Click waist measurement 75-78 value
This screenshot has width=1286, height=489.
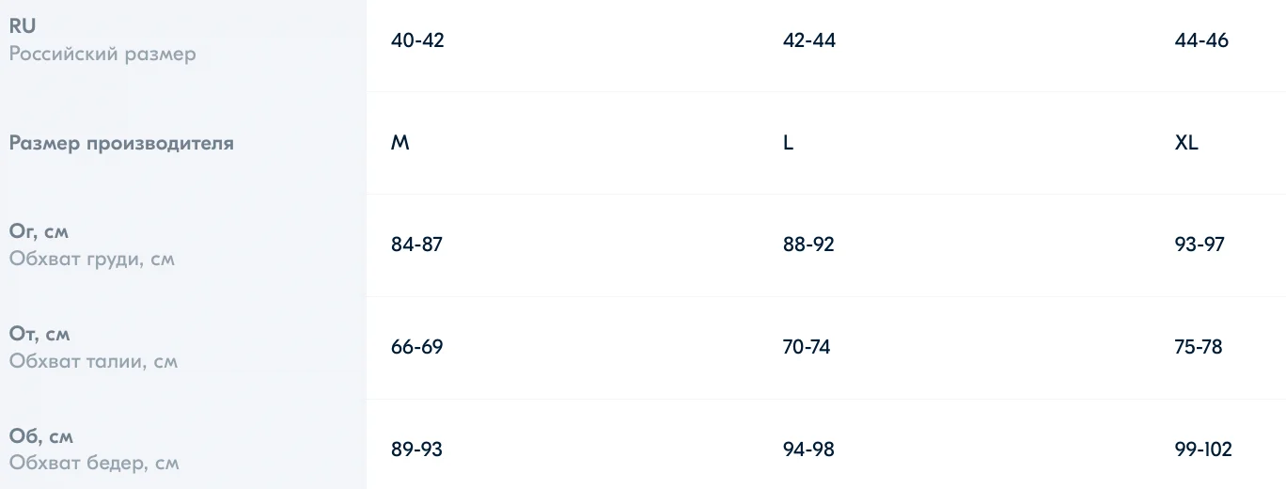click(x=1199, y=347)
